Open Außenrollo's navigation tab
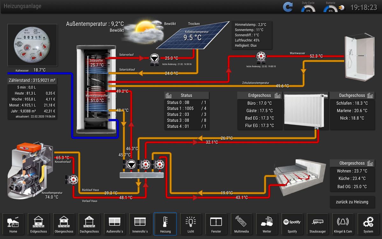 click(x=115, y=224)
